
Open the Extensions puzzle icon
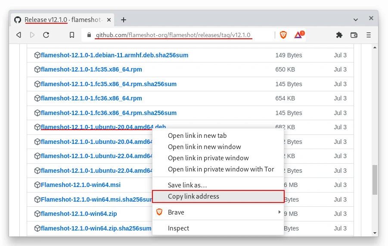(x=339, y=35)
